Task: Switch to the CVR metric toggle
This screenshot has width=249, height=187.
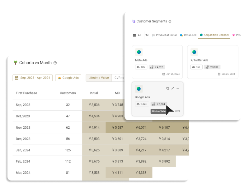Action: pyautogui.click(x=118, y=78)
